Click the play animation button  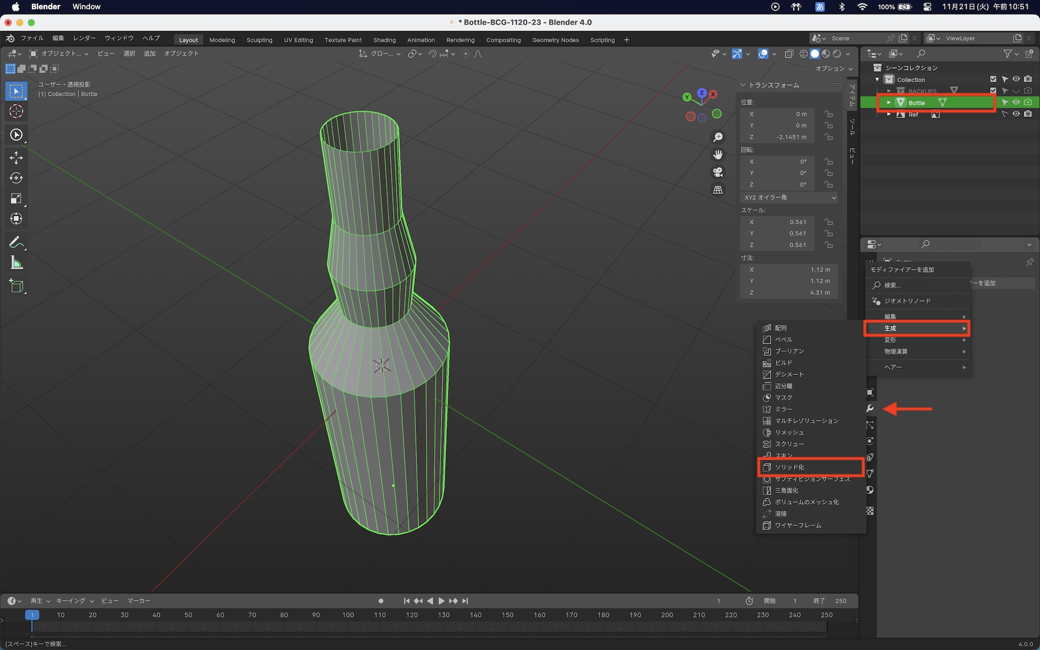pyautogui.click(x=441, y=601)
